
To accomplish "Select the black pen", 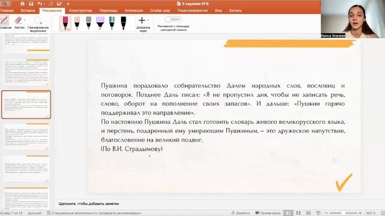I will (123, 23).
